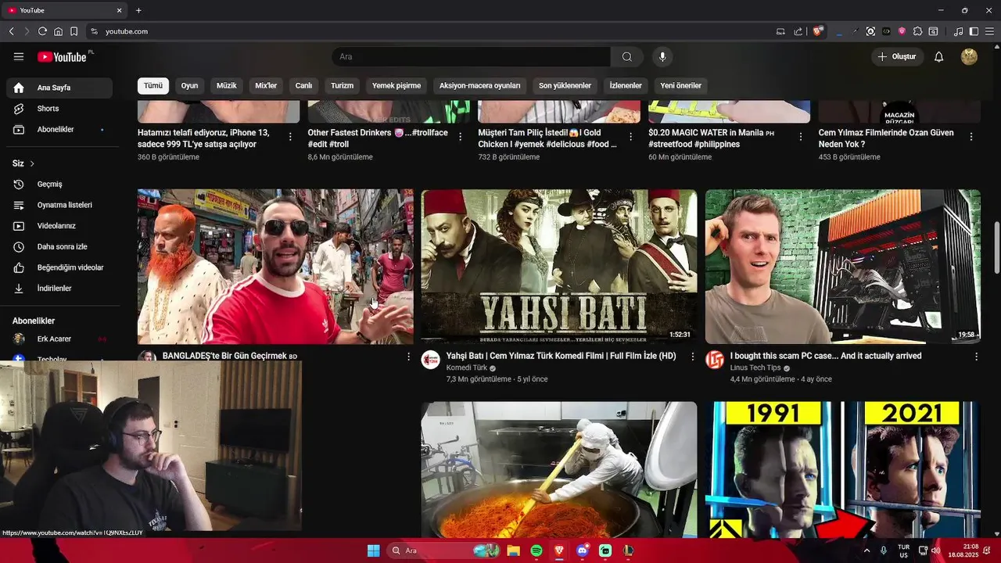Open the scam PC case video thumbnail
This screenshot has width=1001, height=563.
[x=843, y=267]
